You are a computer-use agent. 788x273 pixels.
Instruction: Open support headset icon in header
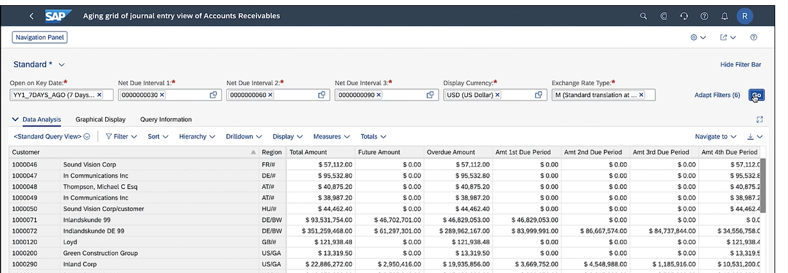pyautogui.click(x=684, y=16)
